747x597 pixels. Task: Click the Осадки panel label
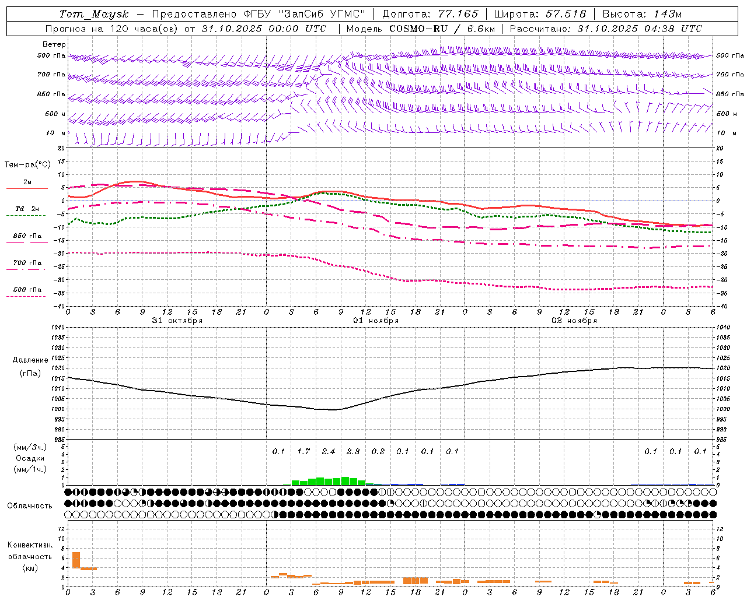coord(30,459)
